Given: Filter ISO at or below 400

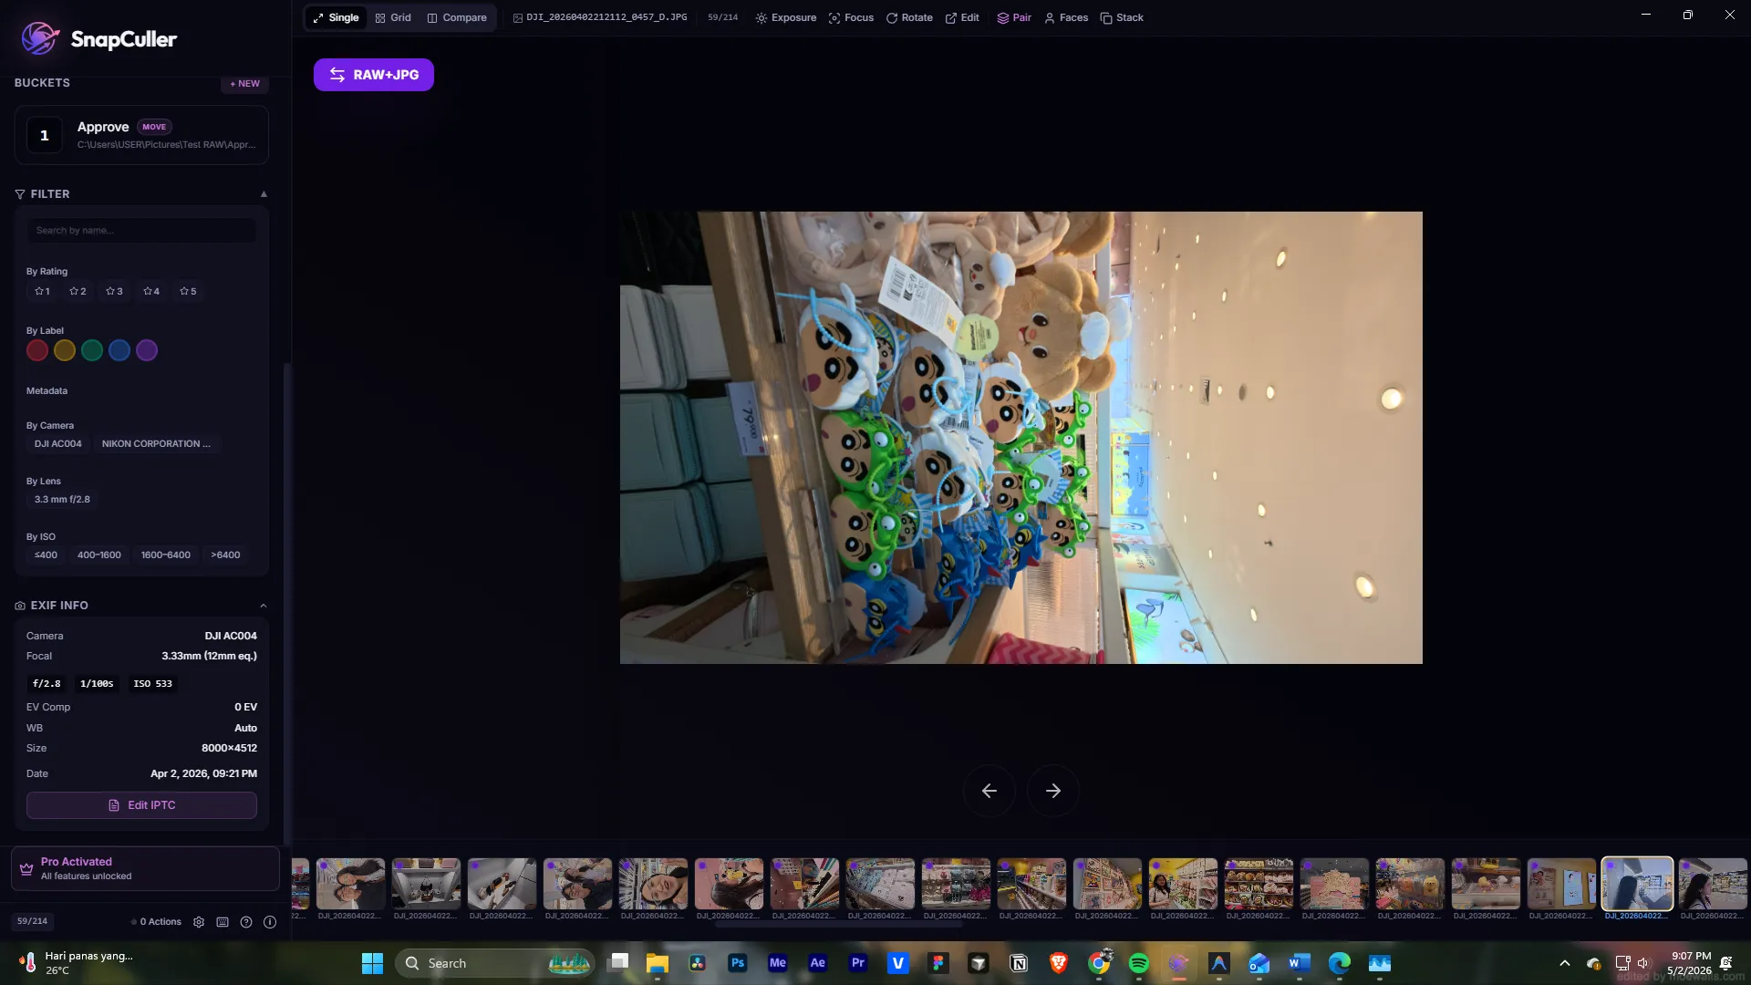Looking at the screenshot, I should pos(46,555).
